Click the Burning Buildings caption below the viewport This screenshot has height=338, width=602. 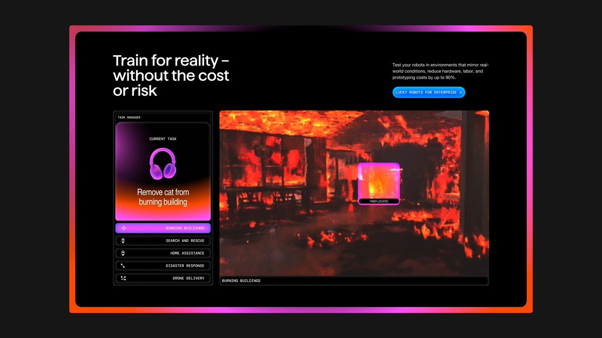tap(241, 281)
